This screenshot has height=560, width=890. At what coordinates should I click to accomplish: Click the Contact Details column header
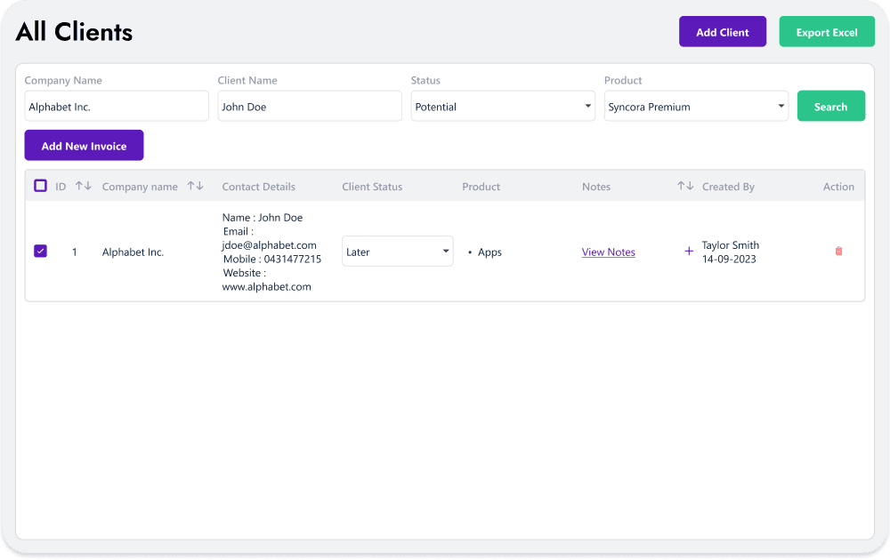[258, 187]
